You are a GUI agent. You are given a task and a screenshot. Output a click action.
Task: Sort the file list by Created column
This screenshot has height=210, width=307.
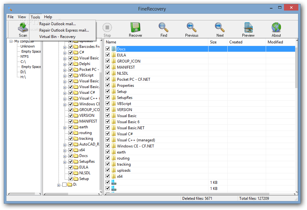pos(247,42)
